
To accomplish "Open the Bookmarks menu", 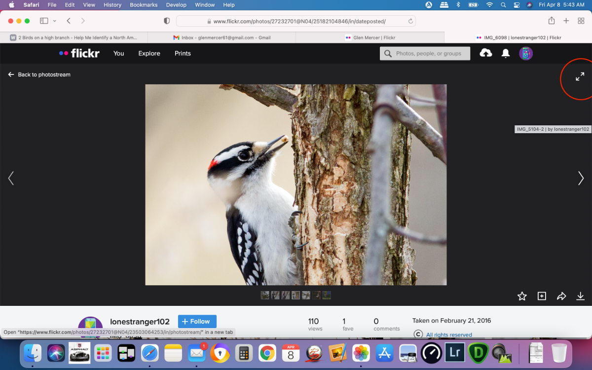I will 144,5.
